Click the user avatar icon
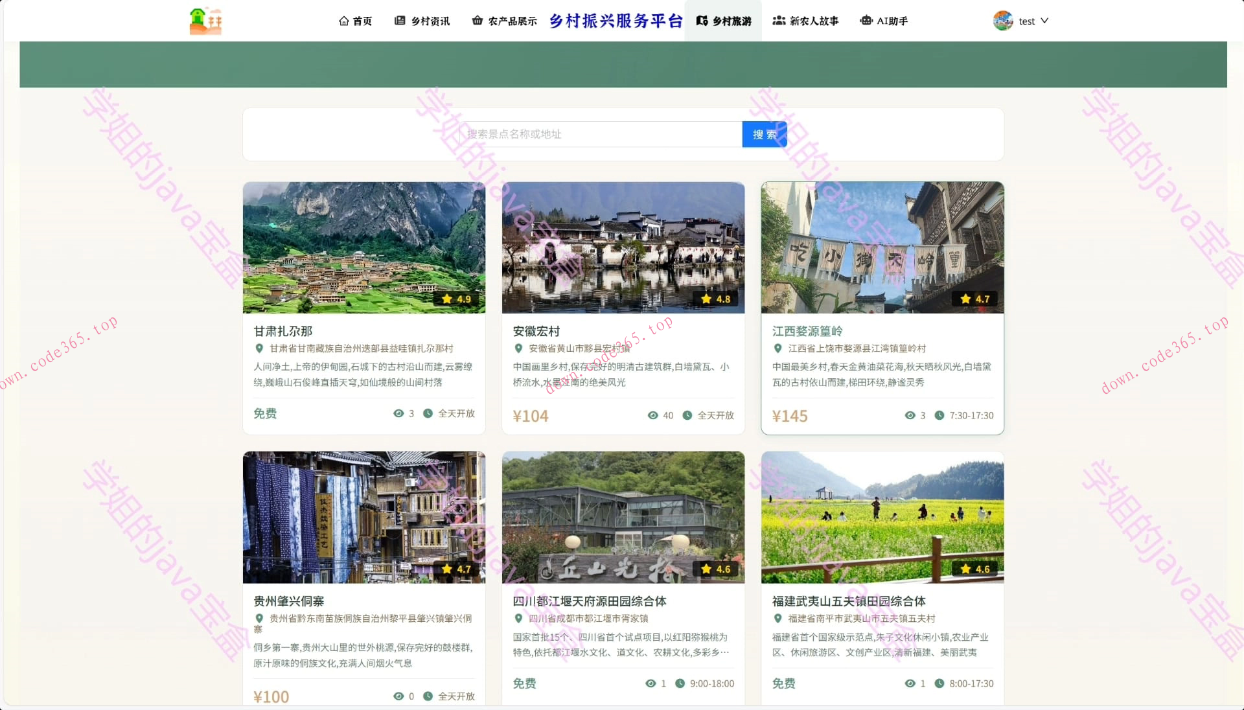Image resolution: width=1244 pixels, height=710 pixels. click(1002, 21)
